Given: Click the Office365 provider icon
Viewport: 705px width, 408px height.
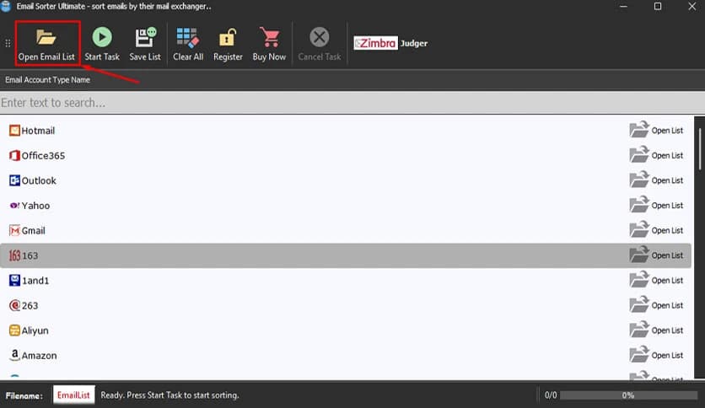Looking at the screenshot, I should (14, 155).
